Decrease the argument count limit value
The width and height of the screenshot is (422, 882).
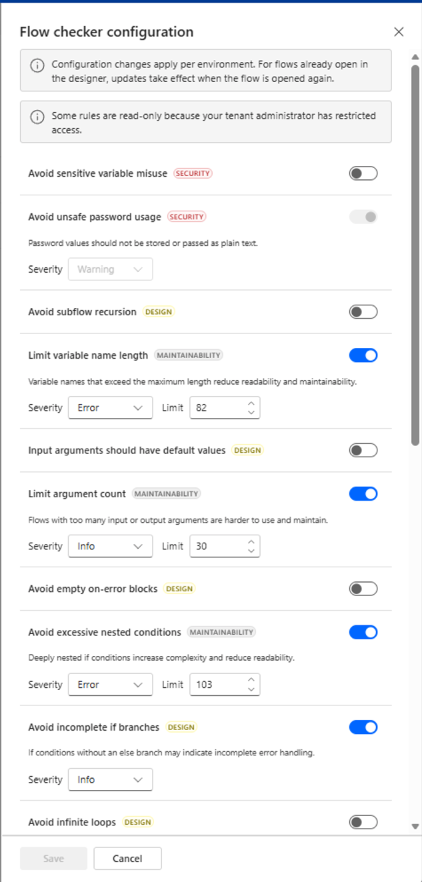click(251, 551)
